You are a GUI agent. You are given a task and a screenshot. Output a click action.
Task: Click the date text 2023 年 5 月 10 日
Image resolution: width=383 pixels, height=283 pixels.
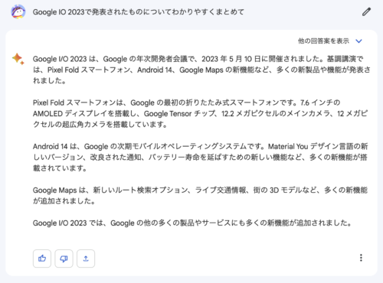tap(231, 59)
